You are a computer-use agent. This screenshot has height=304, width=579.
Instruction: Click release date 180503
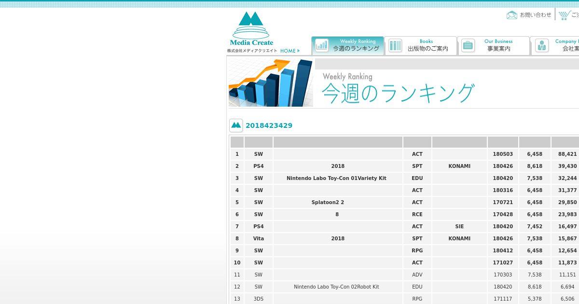tap(503, 154)
